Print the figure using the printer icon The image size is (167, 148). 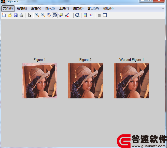pyautogui.click(x=21, y=15)
